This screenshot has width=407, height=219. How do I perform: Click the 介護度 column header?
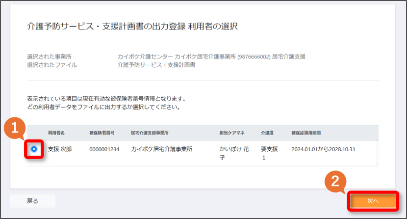(x=267, y=133)
